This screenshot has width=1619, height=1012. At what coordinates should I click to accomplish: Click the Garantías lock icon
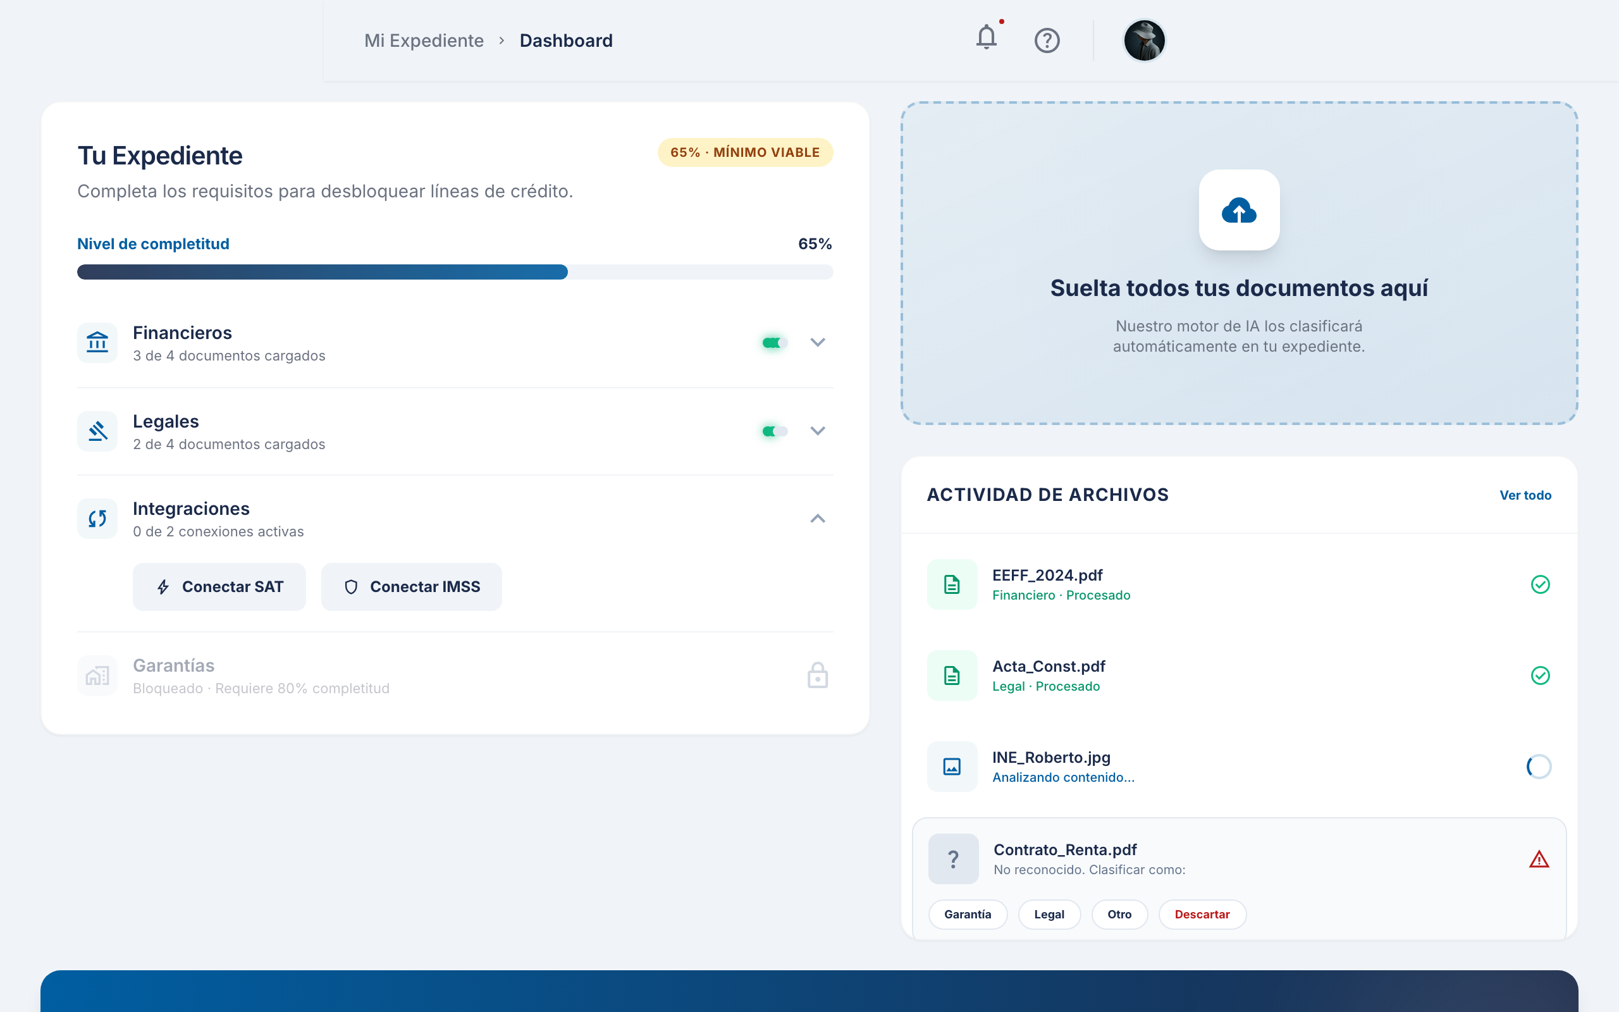pyautogui.click(x=817, y=676)
